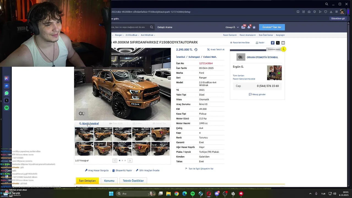Screen dimensions: 352x198
Task: Bookmark page with the heart icon
Action: tap(326, 12)
